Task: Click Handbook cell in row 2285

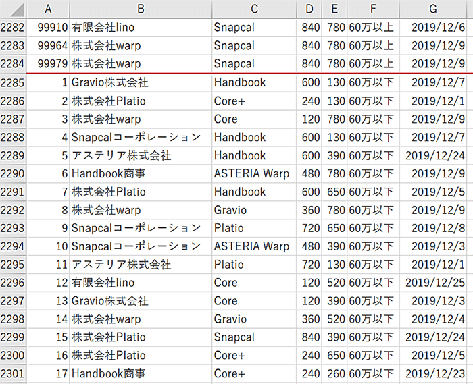Action: (x=254, y=82)
